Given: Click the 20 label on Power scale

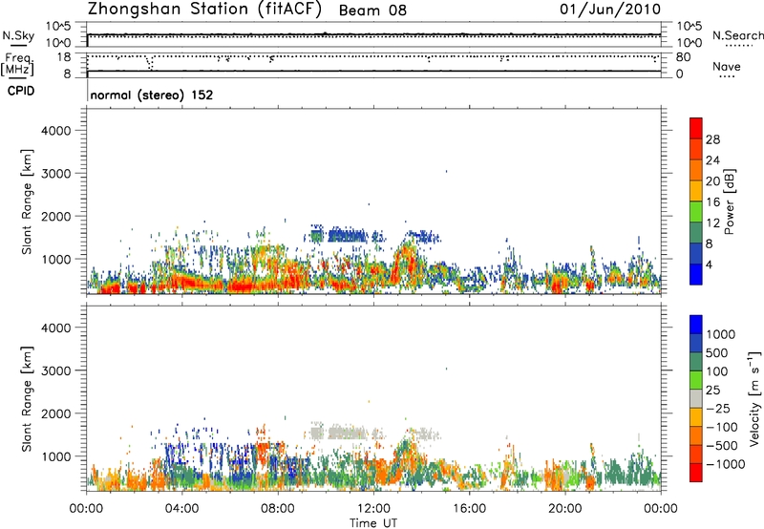Looking at the screenshot, I should click(712, 181).
